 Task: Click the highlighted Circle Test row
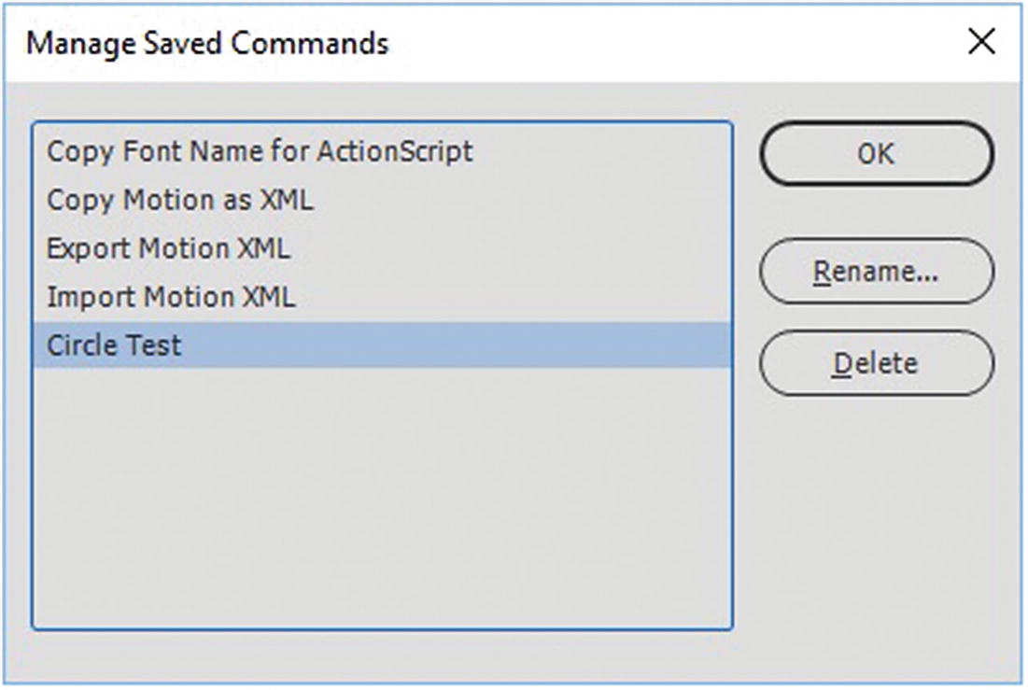(x=381, y=345)
